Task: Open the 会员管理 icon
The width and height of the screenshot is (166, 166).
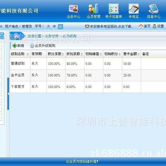Action: [x=93, y=9]
